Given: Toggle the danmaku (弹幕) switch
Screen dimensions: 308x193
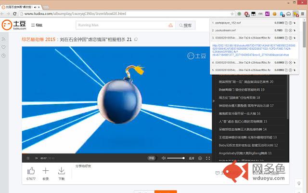Looking at the screenshot, I should point(152,158).
